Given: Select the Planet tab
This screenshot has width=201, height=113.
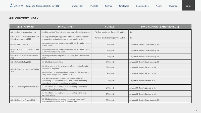Looking at the screenshot, I should [159, 6].
